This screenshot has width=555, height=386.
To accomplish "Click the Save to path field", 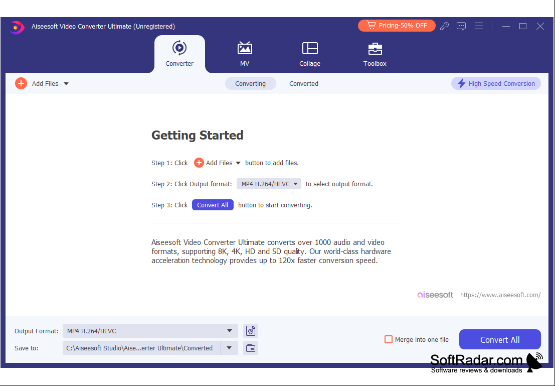I will [141, 348].
